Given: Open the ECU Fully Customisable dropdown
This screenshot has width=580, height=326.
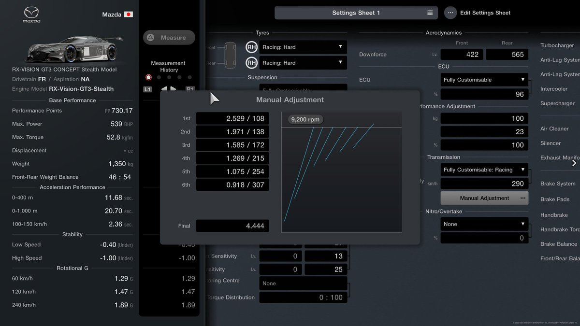Looking at the screenshot, I should coord(484,80).
